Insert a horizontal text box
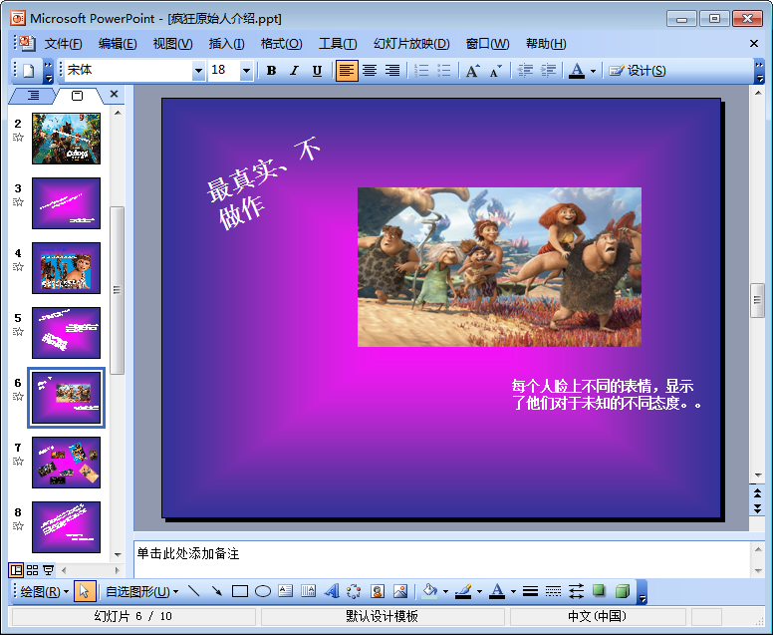This screenshot has width=773, height=635. (286, 591)
